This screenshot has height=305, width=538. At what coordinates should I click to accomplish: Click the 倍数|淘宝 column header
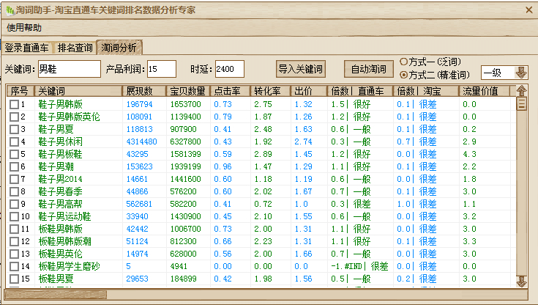pyautogui.click(x=426, y=91)
